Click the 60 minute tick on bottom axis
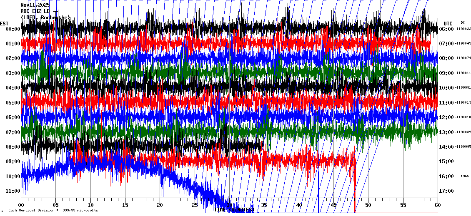471x216 pixels. pos(437,205)
